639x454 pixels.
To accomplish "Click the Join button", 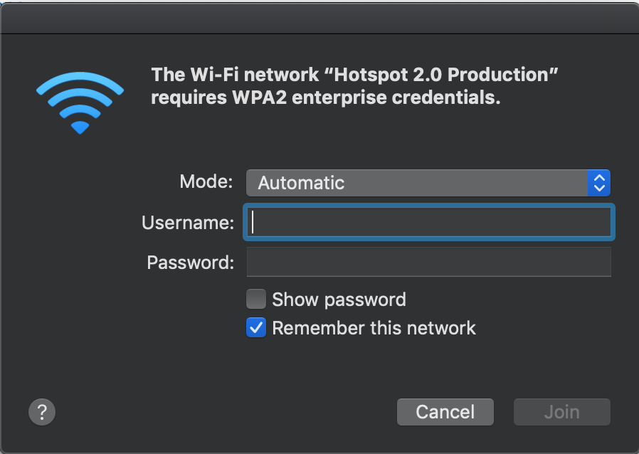I will [561, 412].
